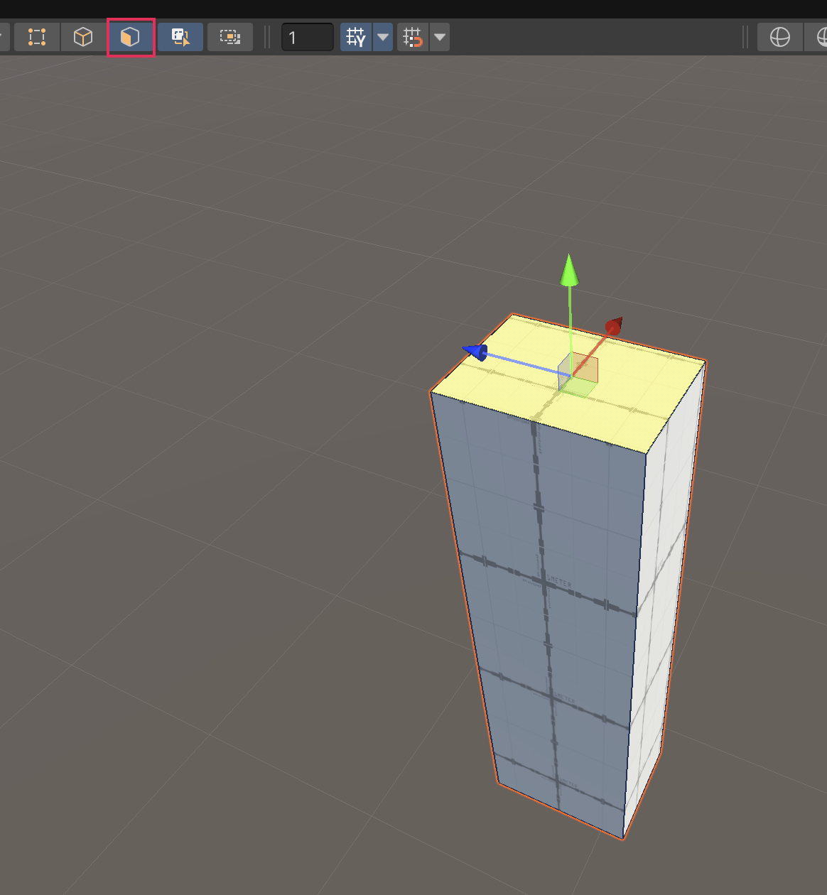Activate the face selection mode cube

coord(130,37)
